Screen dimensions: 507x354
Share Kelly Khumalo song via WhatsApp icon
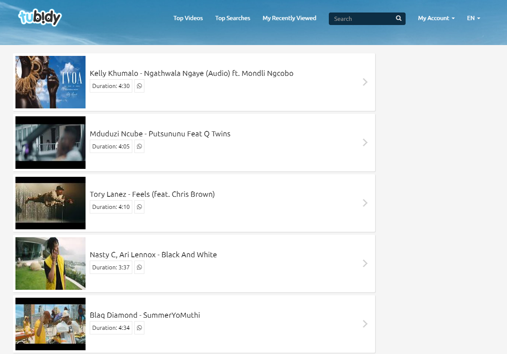139,86
